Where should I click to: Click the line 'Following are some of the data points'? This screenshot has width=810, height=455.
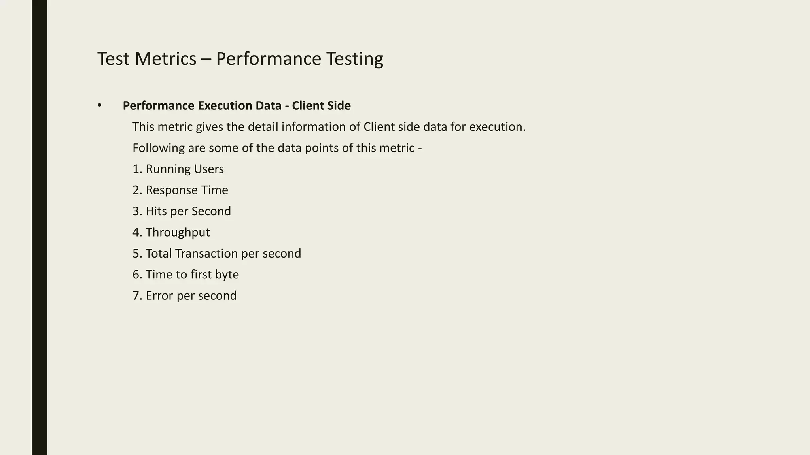[277, 148]
